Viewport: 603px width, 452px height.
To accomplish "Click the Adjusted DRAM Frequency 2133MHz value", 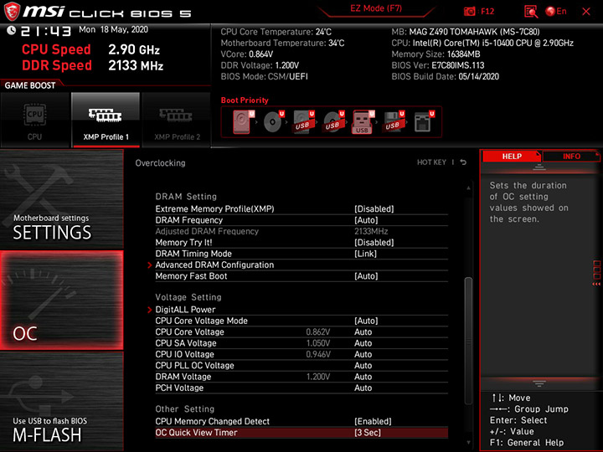I will pyautogui.click(x=371, y=231).
